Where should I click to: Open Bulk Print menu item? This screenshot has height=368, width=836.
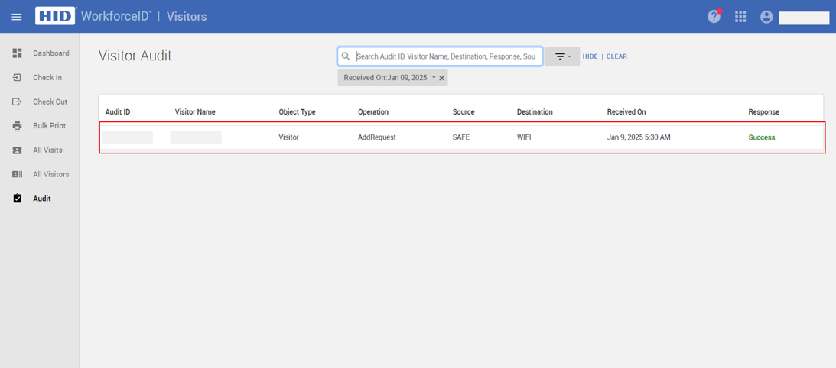(x=49, y=126)
